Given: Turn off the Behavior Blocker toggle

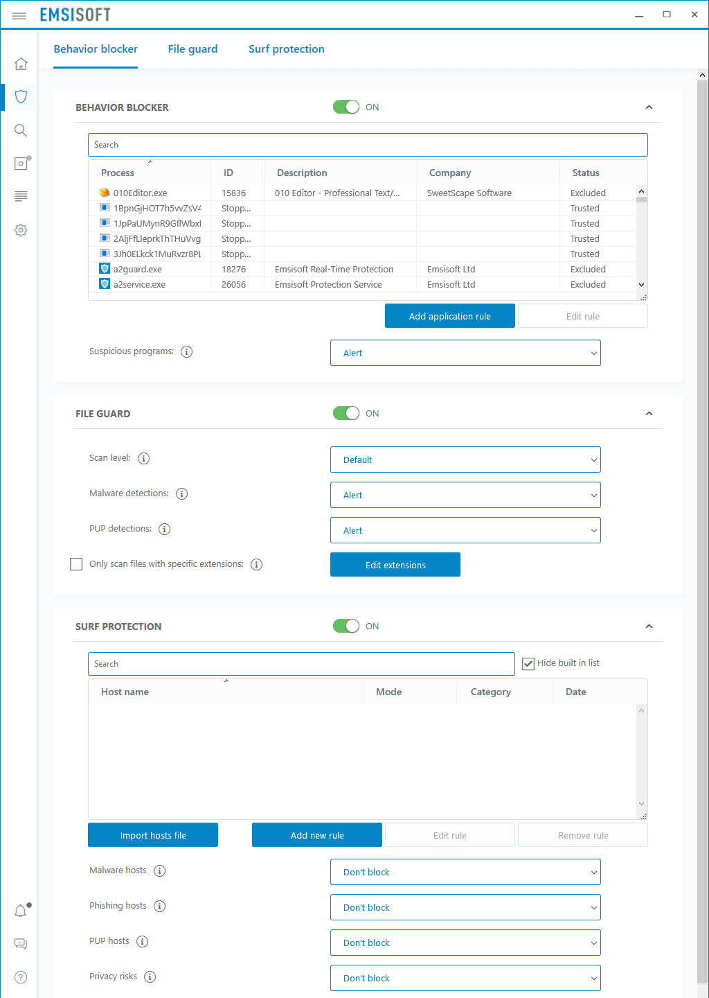Looking at the screenshot, I should pos(346,107).
